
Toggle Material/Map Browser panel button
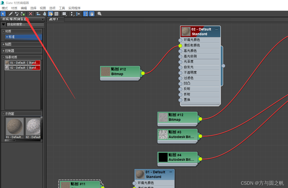pos(85,14)
